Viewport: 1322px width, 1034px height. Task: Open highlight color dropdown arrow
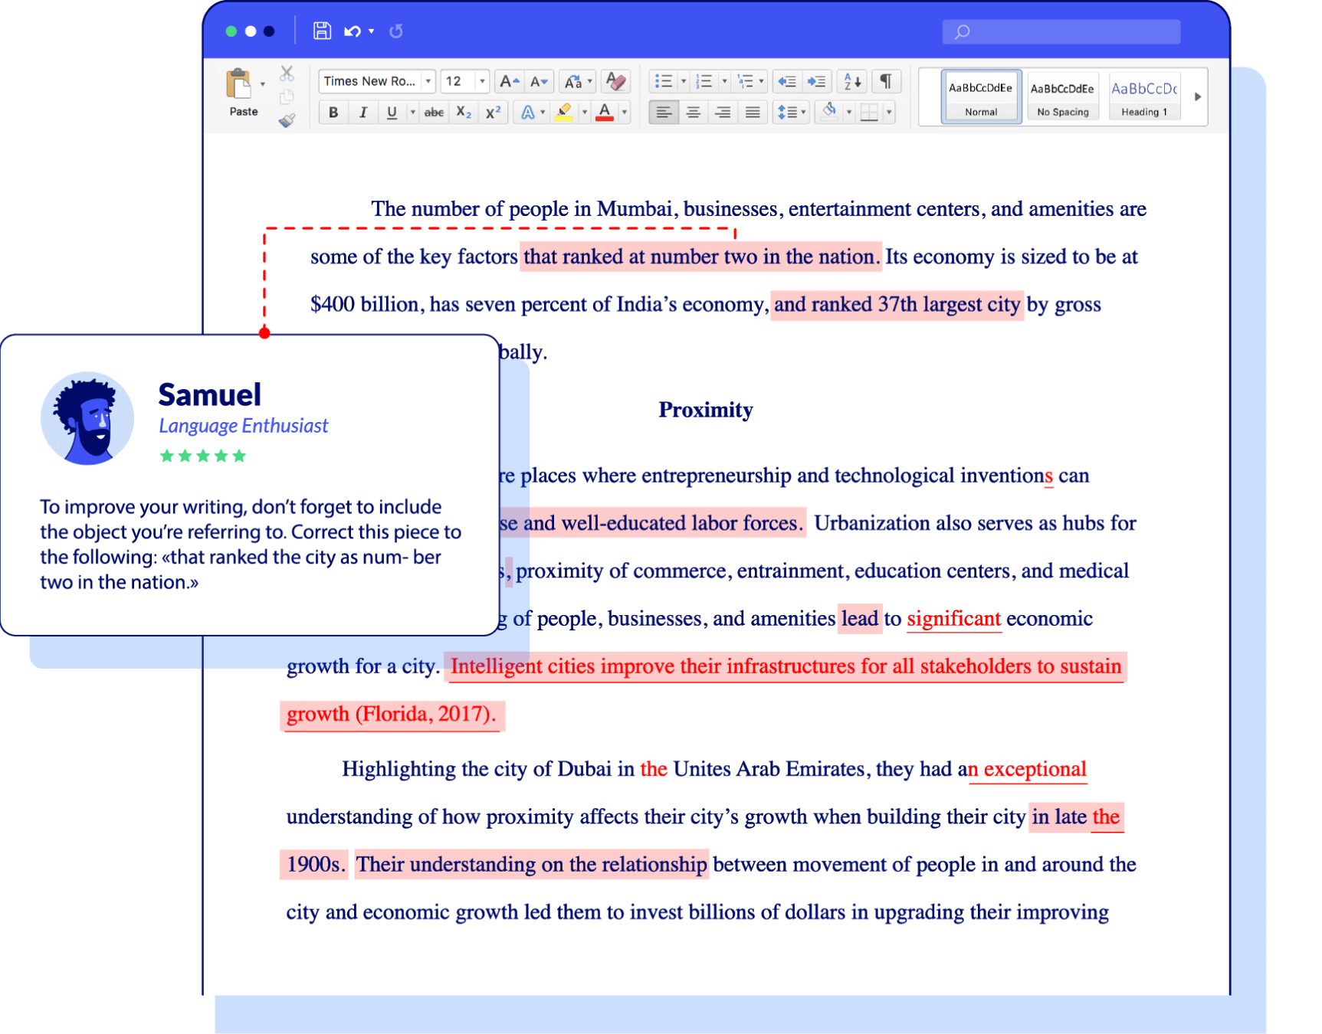[x=584, y=113]
